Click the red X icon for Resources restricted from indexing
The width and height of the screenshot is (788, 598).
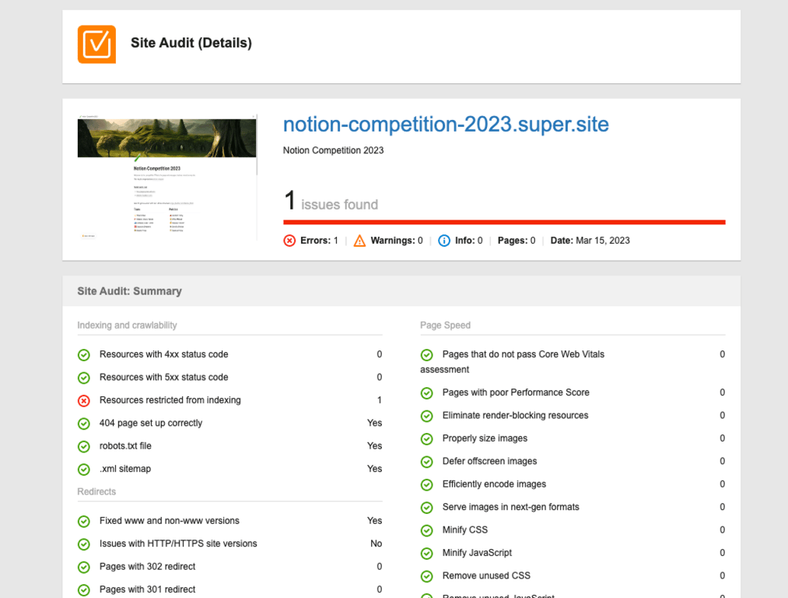pyautogui.click(x=84, y=401)
